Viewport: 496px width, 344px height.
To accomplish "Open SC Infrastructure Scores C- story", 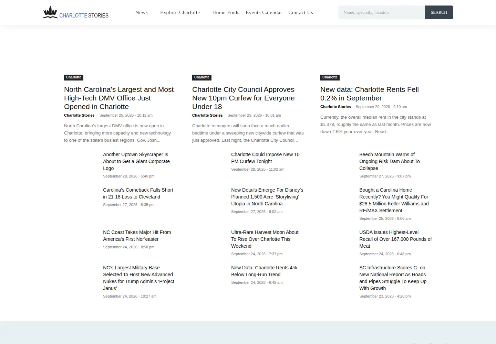I will 393,278.
